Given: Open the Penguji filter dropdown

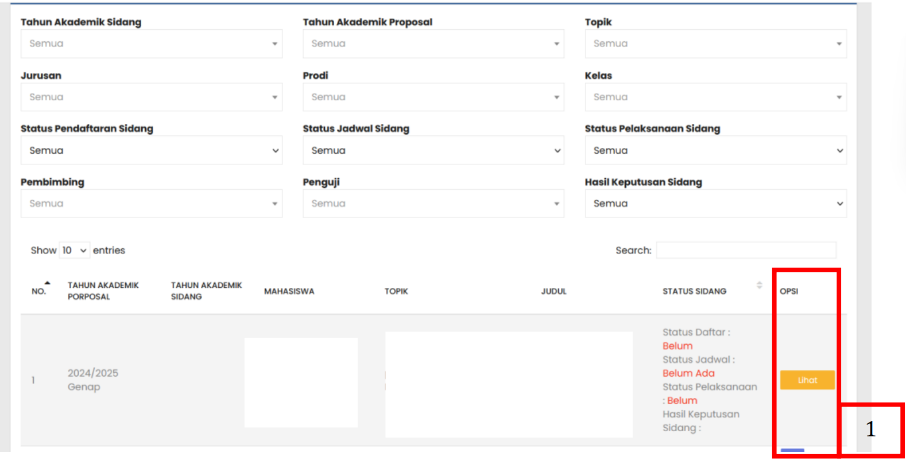Looking at the screenshot, I should click(x=433, y=204).
